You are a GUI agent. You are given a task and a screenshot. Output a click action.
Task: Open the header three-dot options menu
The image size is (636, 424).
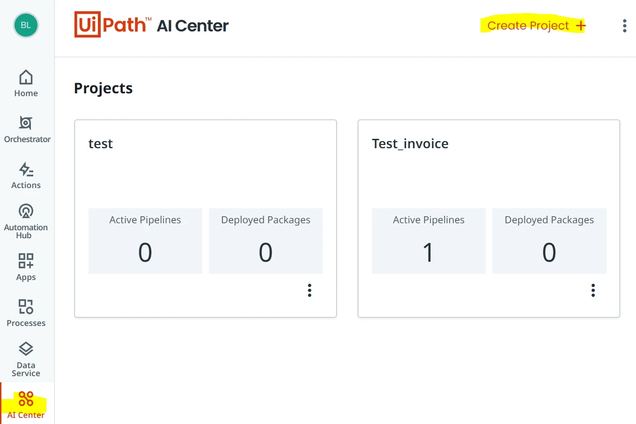coord(624,26)
